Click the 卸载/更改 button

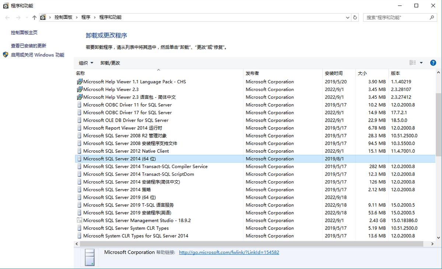110,63
